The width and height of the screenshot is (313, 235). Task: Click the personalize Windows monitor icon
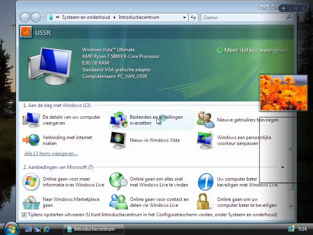(205, 140)
